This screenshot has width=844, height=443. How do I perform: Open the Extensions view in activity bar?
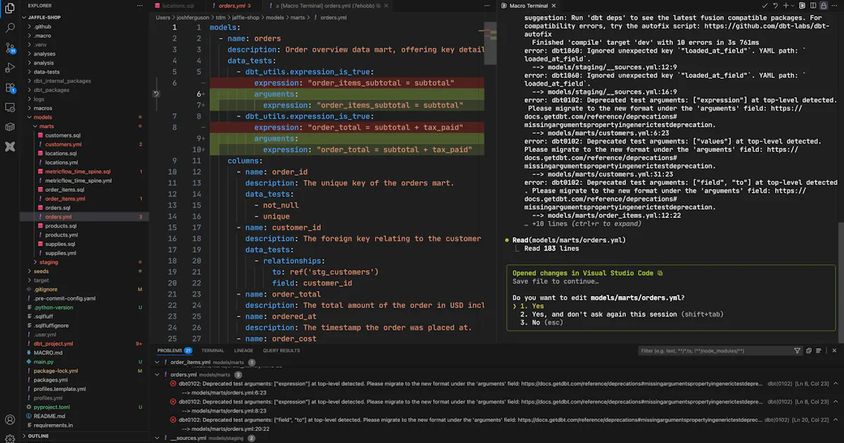click(x=10, y=88)
